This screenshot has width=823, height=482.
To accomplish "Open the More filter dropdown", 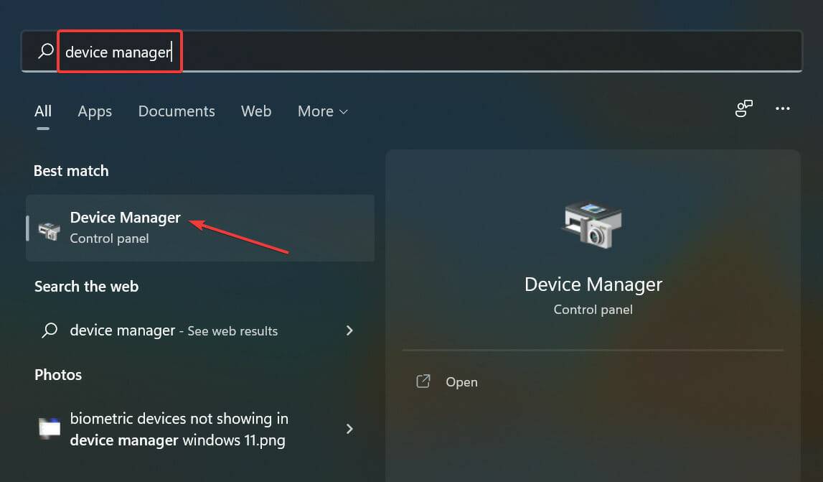I will point(321,111).
